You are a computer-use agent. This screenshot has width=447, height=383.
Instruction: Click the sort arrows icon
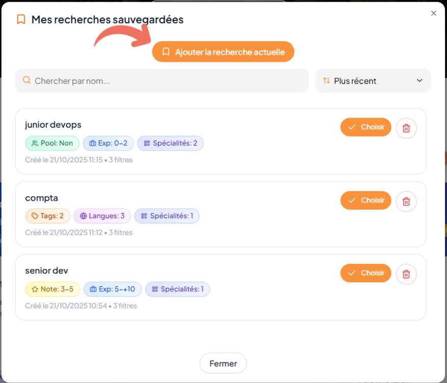pyautogui.click(x=327, y=80)
